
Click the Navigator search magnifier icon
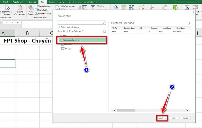104,23
